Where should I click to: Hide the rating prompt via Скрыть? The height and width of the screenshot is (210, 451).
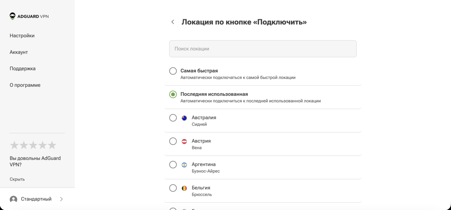coord(17,179)
